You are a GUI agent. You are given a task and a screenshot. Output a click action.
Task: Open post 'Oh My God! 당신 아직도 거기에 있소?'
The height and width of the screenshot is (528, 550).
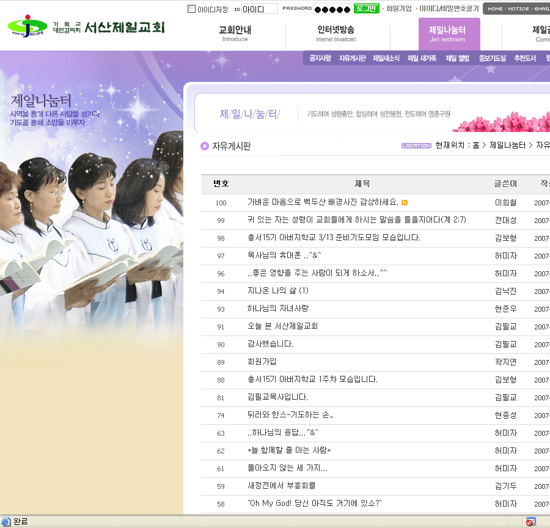point(315,504)
